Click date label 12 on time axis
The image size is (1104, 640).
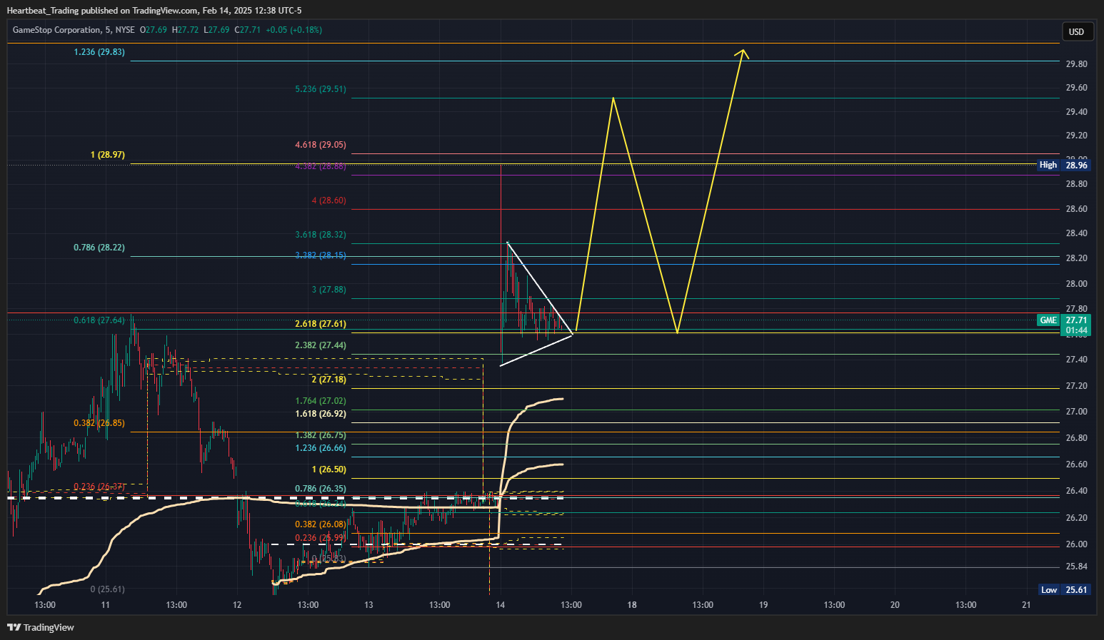coord(237,605)
